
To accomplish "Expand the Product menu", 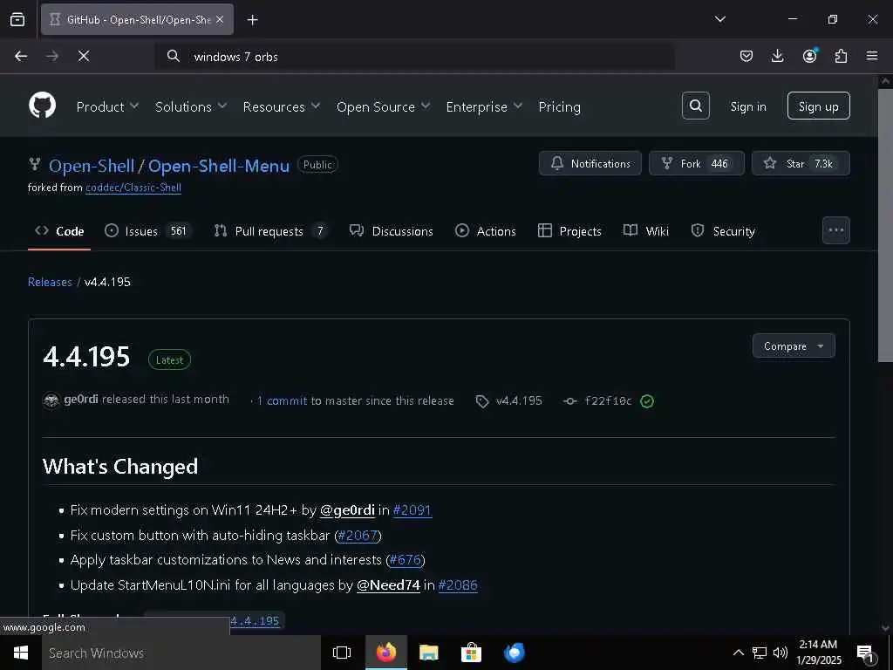I will [x=107, y=106].
